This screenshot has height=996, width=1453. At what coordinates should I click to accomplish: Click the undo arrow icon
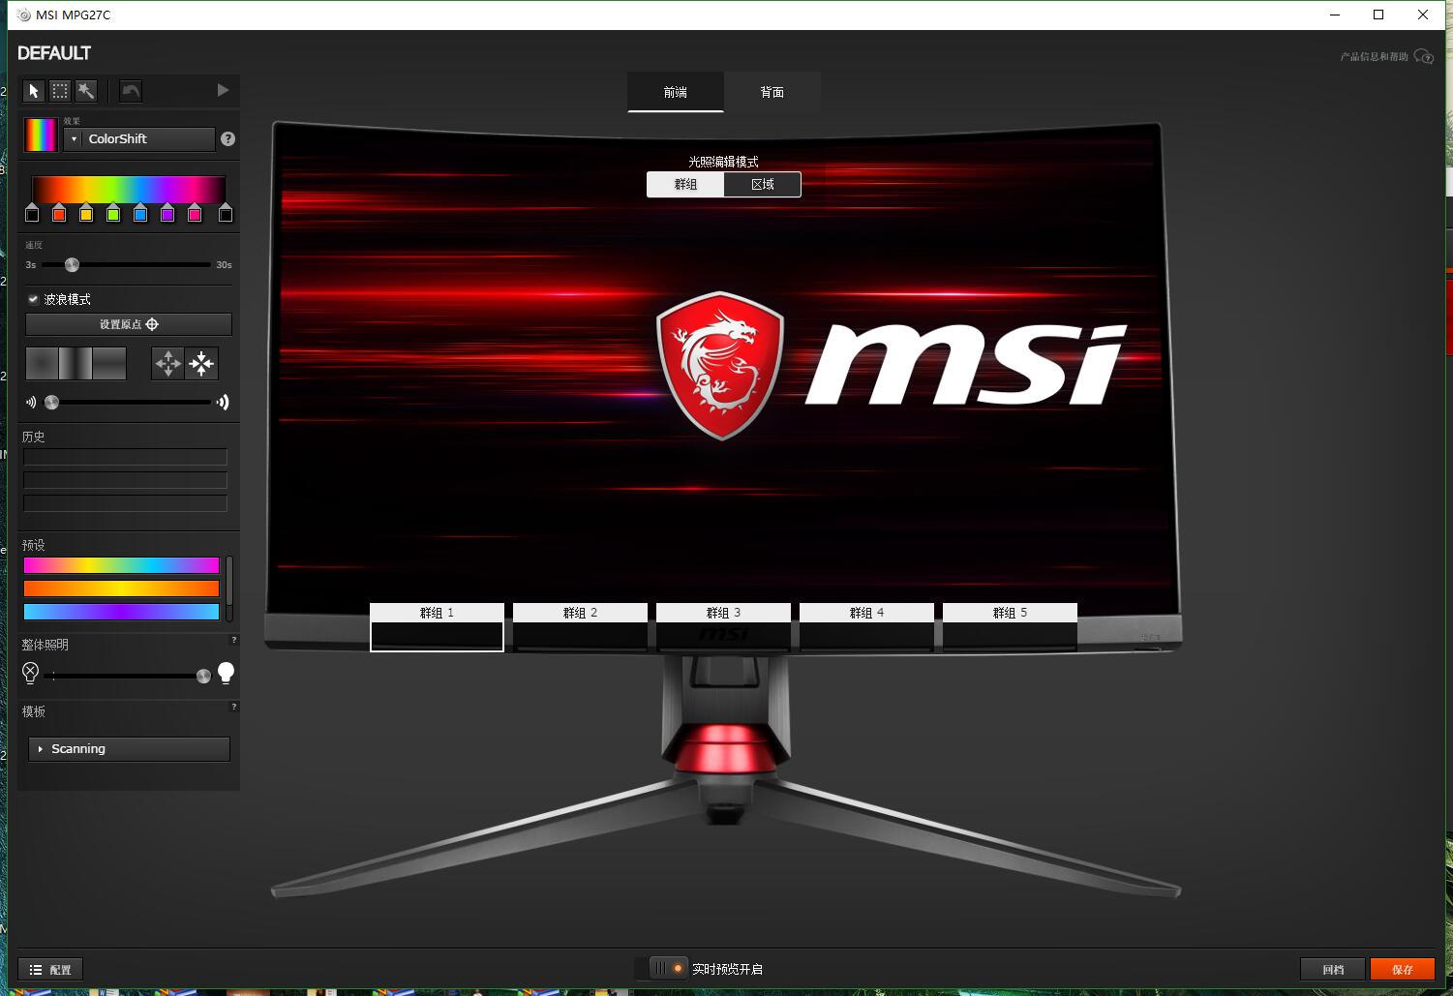pos(131,91)
